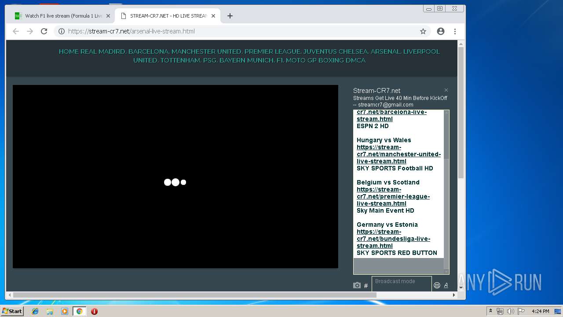
Task: Open the Opera icon in the taskbar
Action: pos(94,311)
